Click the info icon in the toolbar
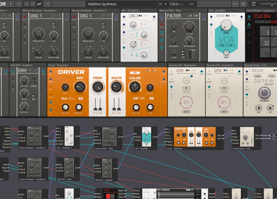 pyautogui.click(x=243, y=4)
